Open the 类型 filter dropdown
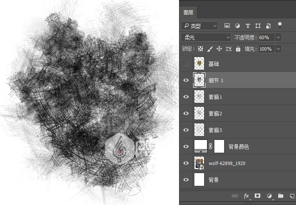Screen dimensions: 296x205 click(x=199, y=26)
